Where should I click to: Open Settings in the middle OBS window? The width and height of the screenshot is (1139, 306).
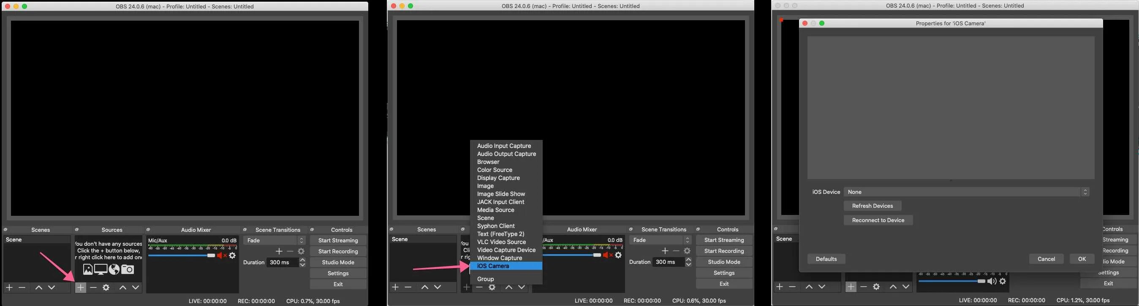coord(724,273)
